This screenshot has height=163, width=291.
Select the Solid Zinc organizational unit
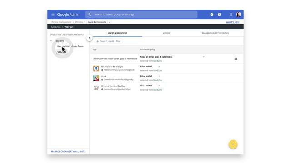coord(59,41)
